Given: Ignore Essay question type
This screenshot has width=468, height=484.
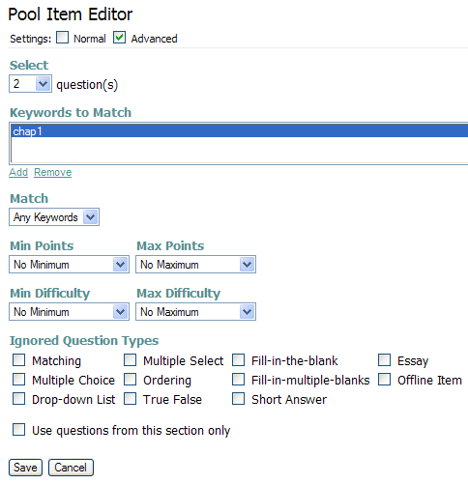Looking at the screenshot, I should coord(384,360).
